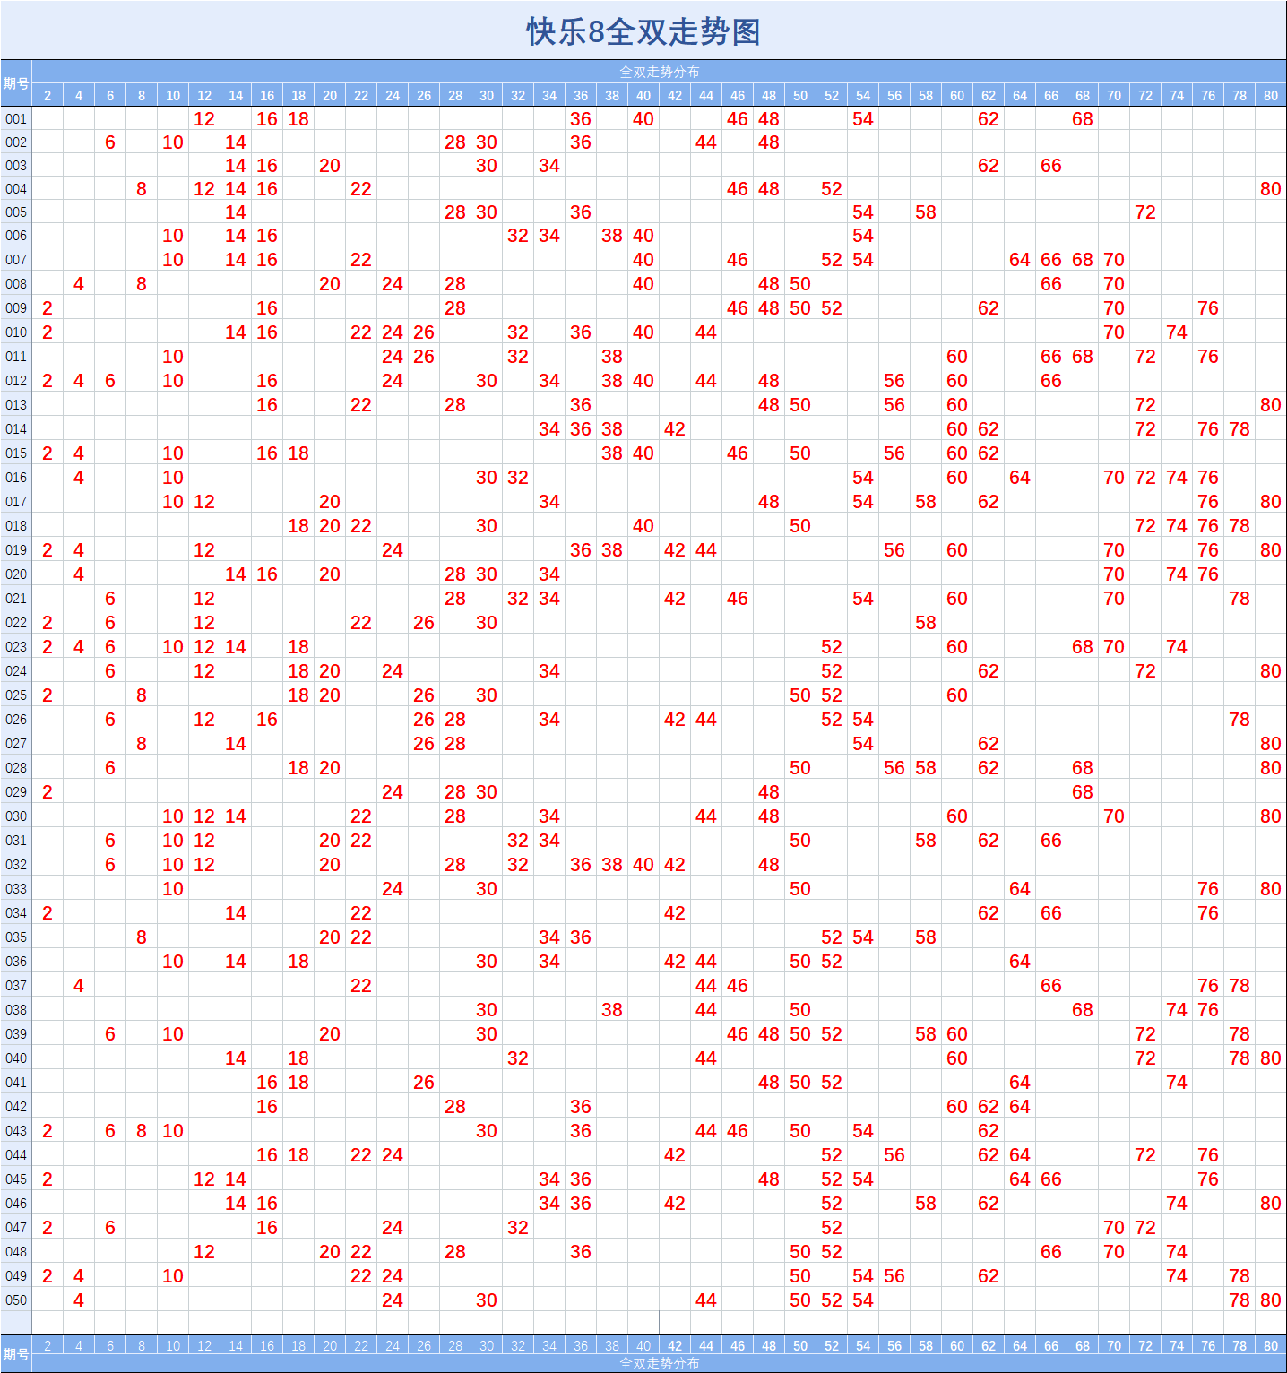Click number 62 in row 024
The width and height of the screenshot is (1287, 1373).
click(989, 671)
